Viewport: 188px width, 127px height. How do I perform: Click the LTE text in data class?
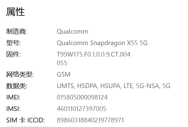click(128, 86)
